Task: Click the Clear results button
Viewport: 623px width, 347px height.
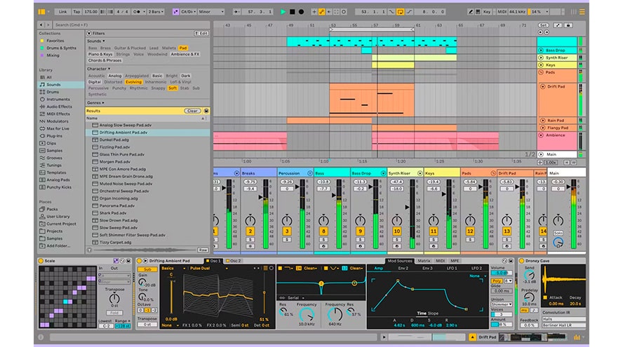Action: (192, 111)
